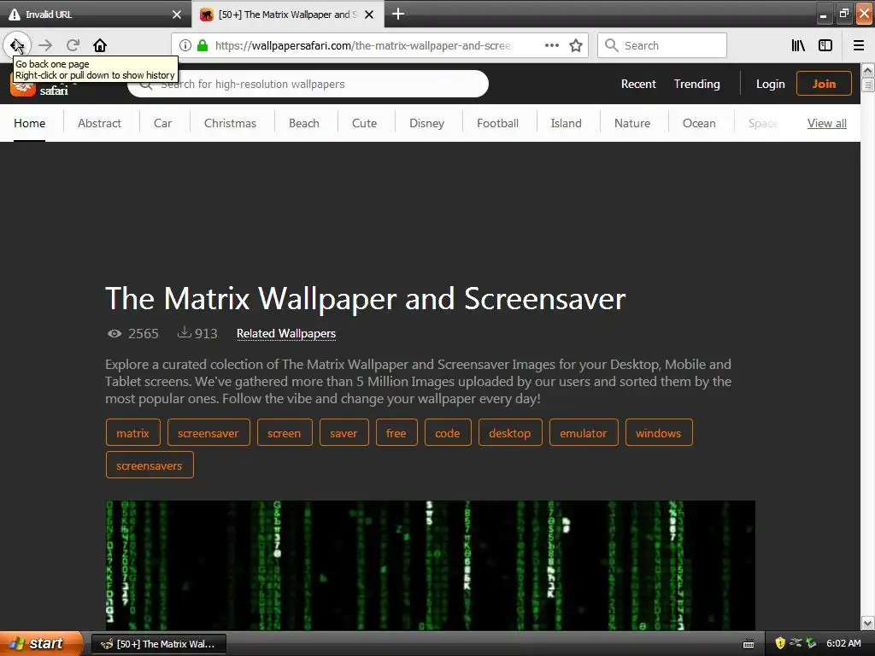
Task: Open the keyboard icon in taskbar
Action: [x=749, y=644]
